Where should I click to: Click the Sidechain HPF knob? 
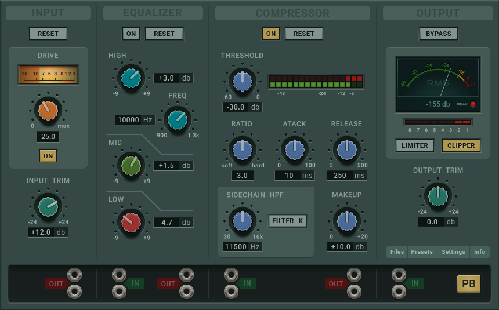click(243, 221)
